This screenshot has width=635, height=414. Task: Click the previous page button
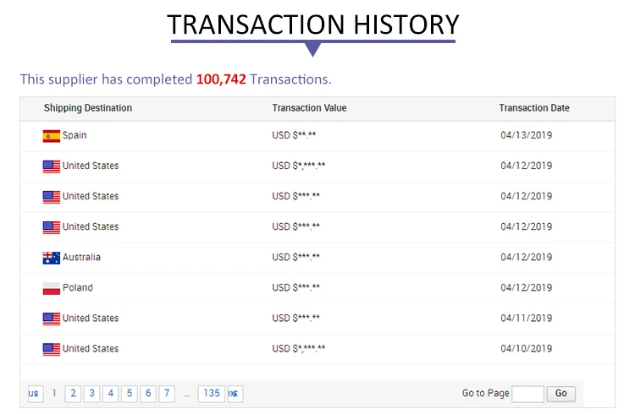(x=35, y=394)
